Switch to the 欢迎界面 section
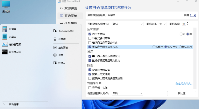This screenshot has width=199, height=109. pyautogui.click(x=70, y=9)
